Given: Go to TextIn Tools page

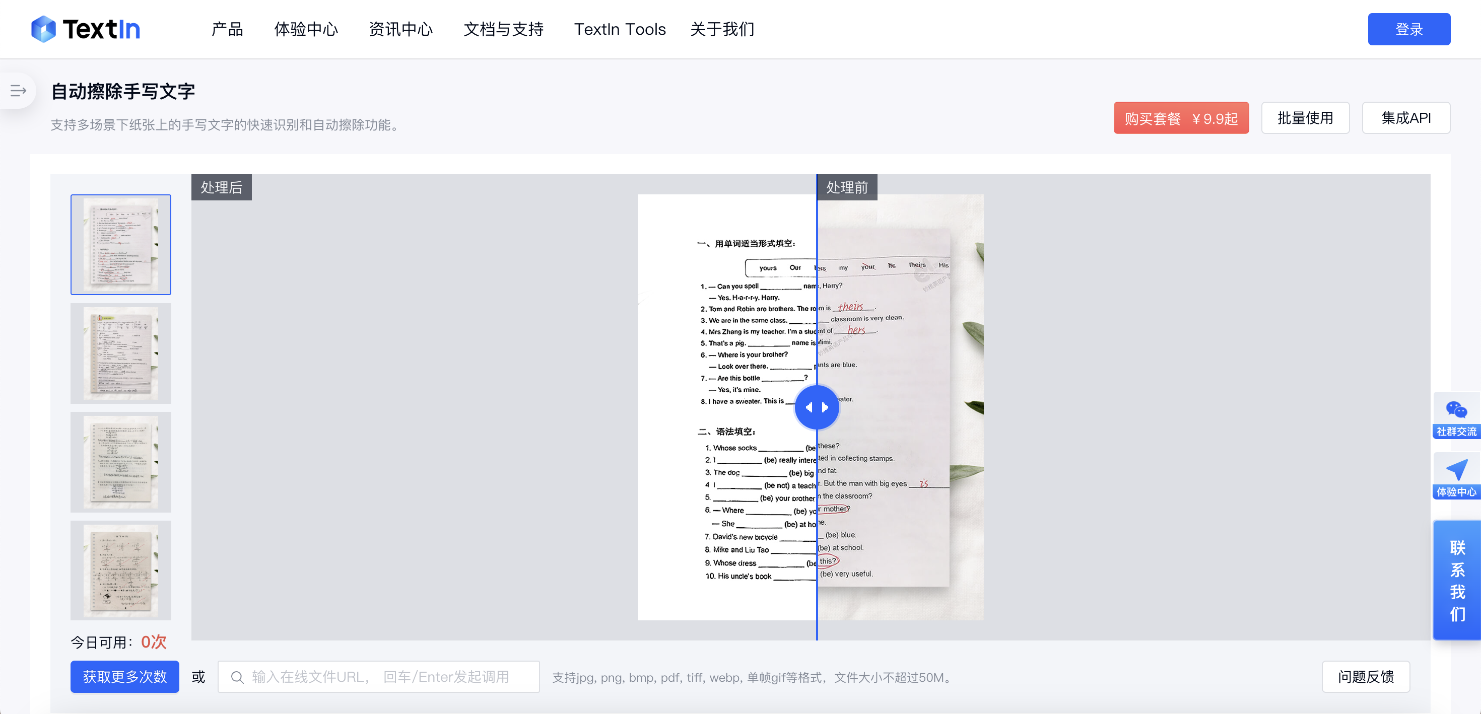Looking at the screenshot, I should tap(620, 29).
